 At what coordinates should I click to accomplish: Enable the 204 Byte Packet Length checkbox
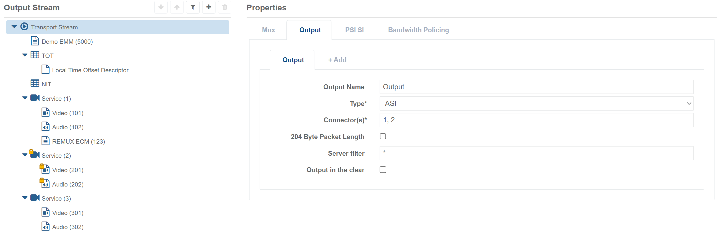coord(383,136)
